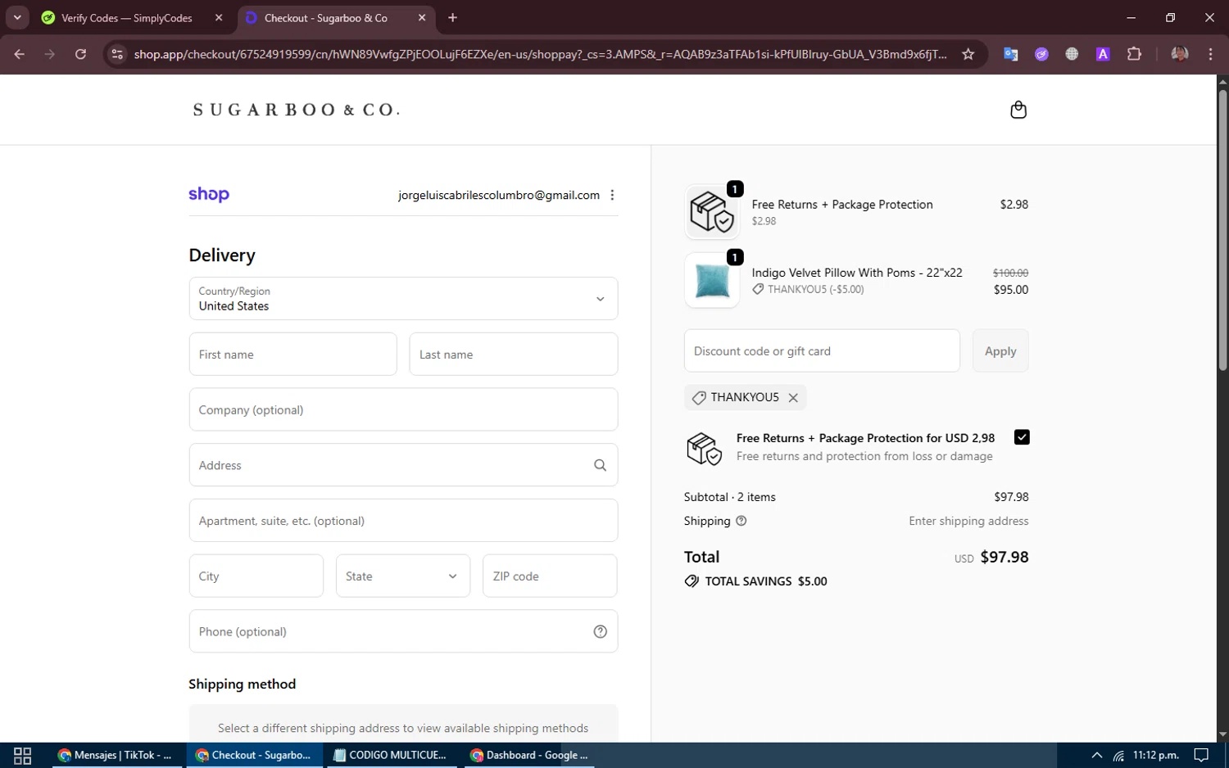The height and width of the screenshot is (768, 1229).
Task: Click the phone field help question icon
Action: (600, 631)
